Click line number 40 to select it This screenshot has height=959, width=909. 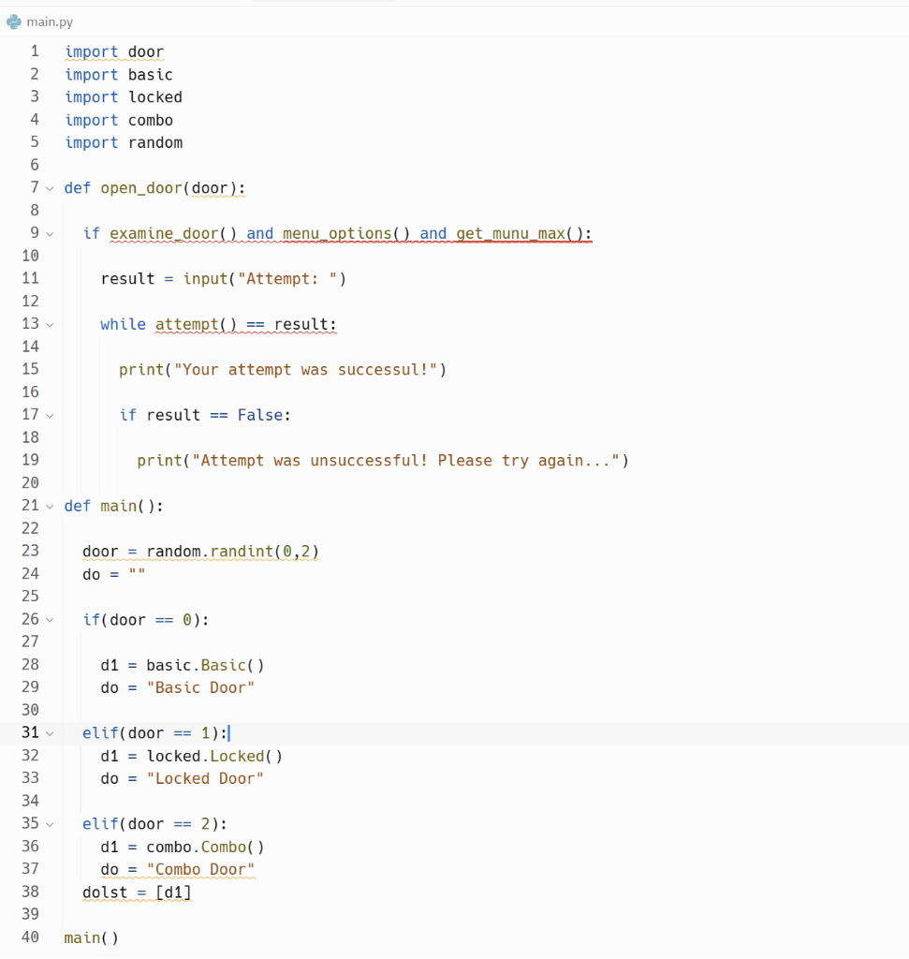click(30, 937)
